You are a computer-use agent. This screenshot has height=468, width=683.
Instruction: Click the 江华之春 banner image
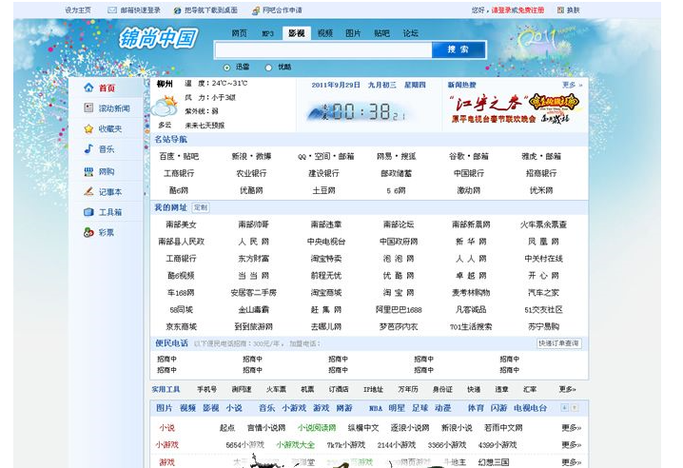point(516,108)
